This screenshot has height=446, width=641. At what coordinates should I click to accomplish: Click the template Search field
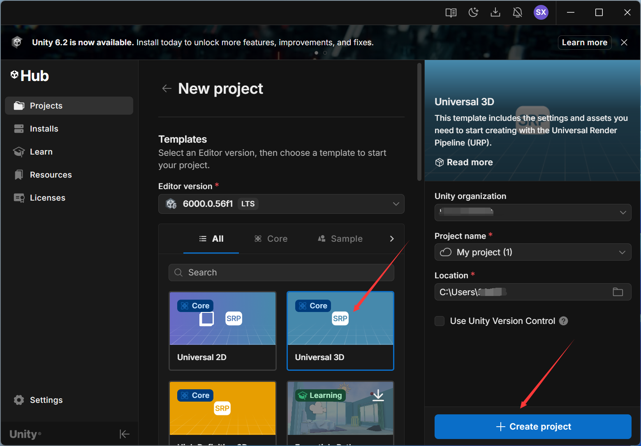pos(281,273)
